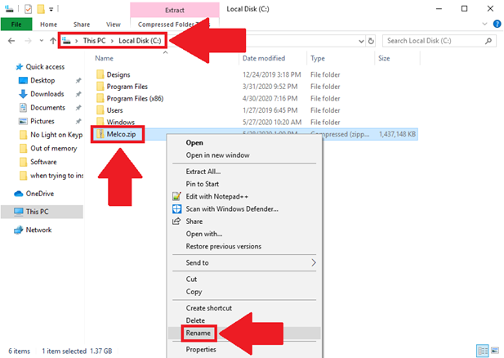The height and width of the screenshot is (358, 504).
Task: Click the ribbon help question mark icon
Action: click(496, 25)
